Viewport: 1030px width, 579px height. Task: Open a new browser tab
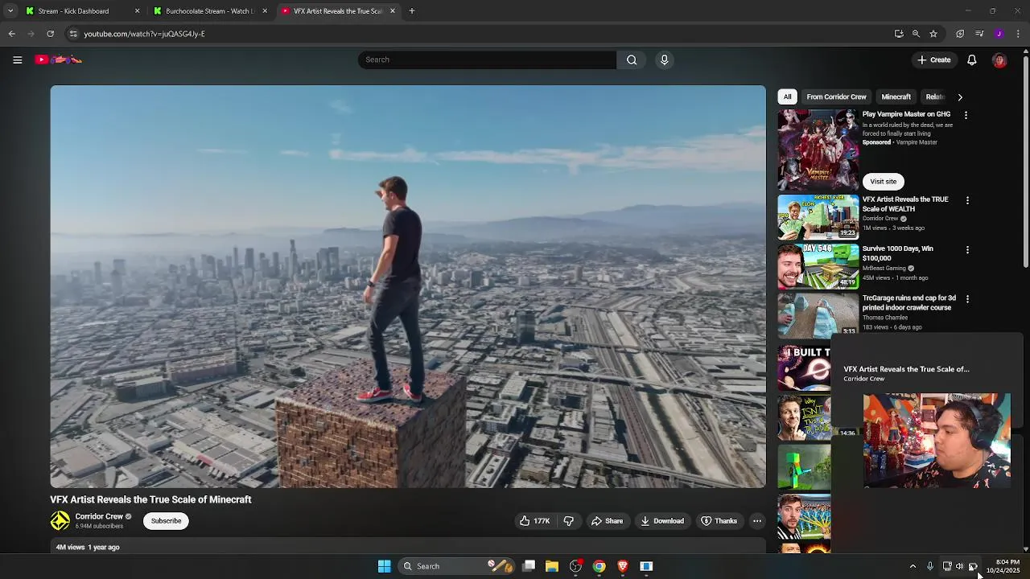point(412,11)
